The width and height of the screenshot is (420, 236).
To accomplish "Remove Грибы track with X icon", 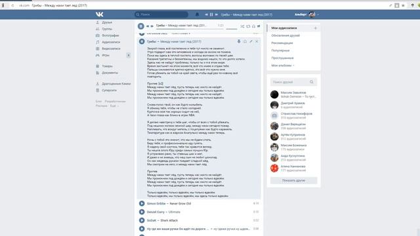I will (257, 41).
